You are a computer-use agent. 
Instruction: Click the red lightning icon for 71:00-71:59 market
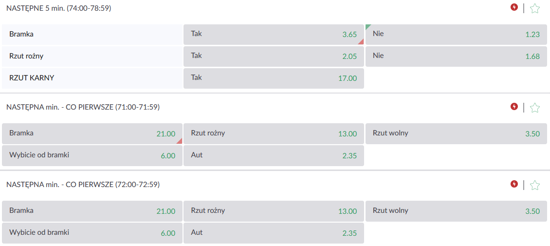tap(514, 107)
